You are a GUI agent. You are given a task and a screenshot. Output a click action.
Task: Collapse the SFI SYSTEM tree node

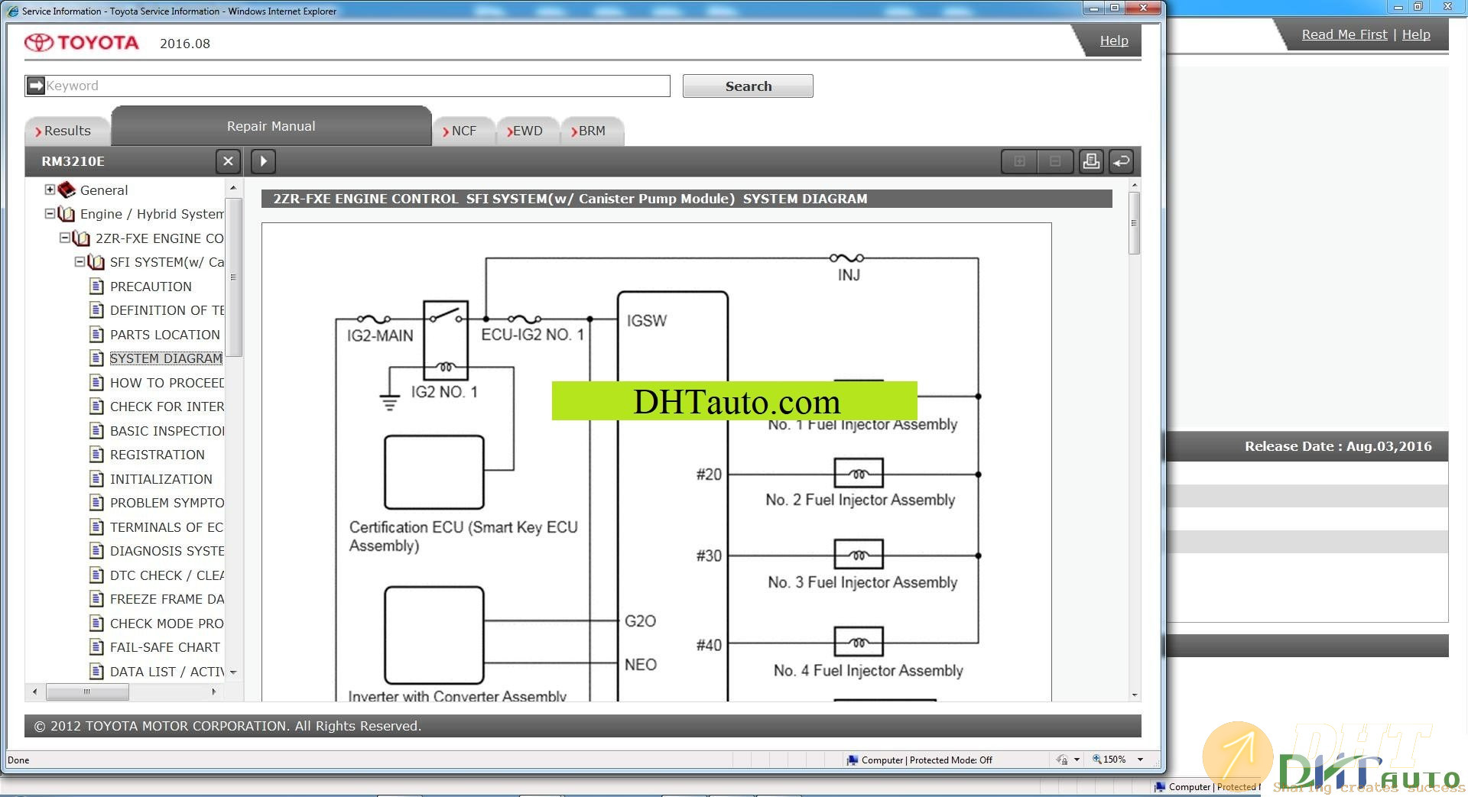(80, 262)
